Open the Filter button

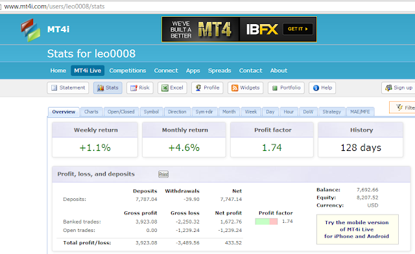[402, 108]
